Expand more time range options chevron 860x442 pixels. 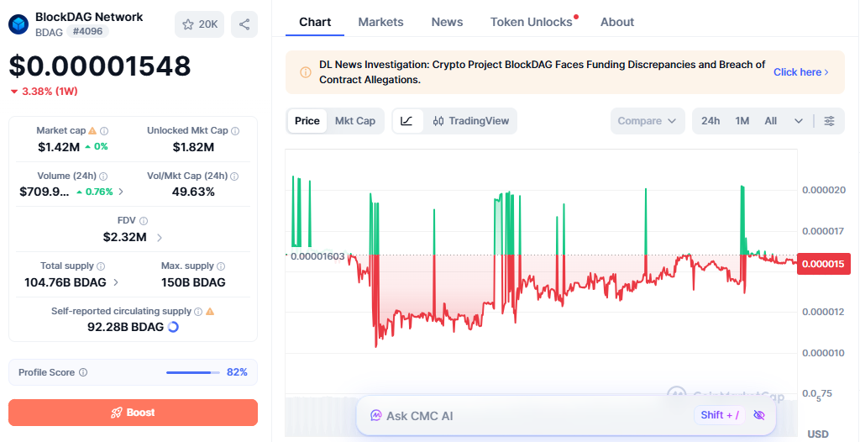click(799, 121)
